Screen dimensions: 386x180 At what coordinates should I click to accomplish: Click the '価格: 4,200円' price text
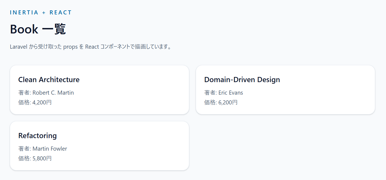click(x=35, y=103)
